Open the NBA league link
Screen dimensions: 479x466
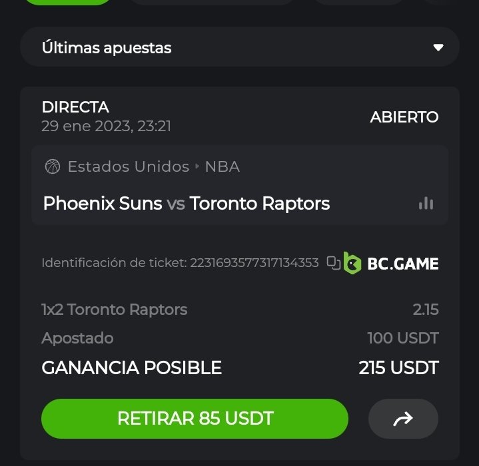point(223,166)
